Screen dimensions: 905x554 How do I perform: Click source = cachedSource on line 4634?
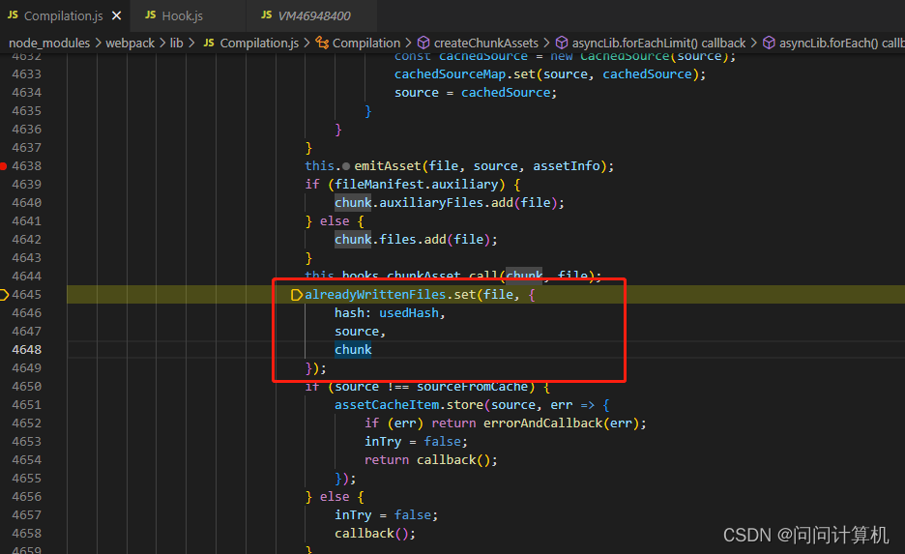[472, 93]
